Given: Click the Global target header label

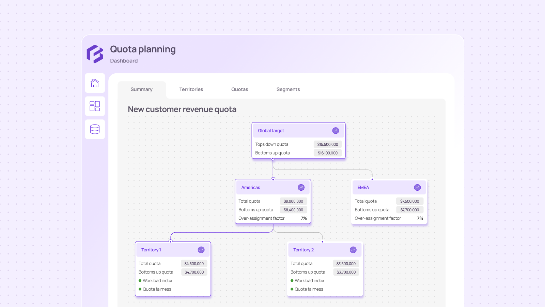Looking at the screenshot, I should (x=271, y=131).
